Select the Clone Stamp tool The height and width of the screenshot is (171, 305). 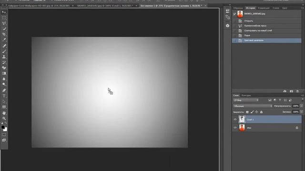(4, 57)
